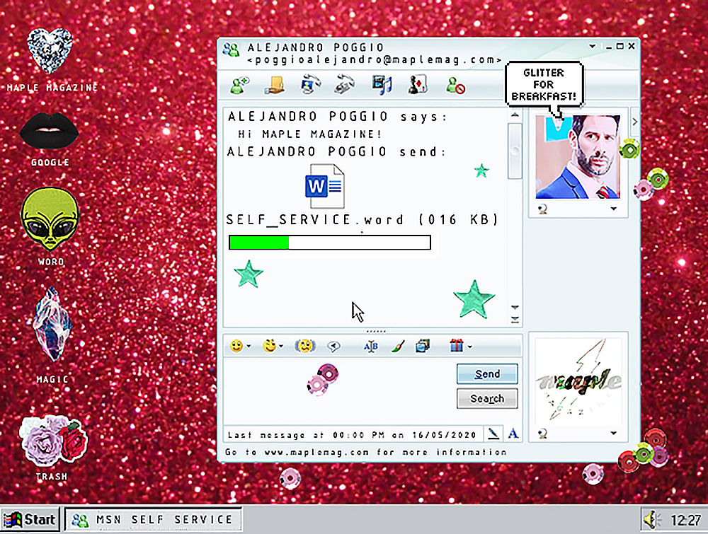The height and width of the screenshot is (534, 708).
Task: Click the Maple Magazine logo display picture
Action: (578, 381)
